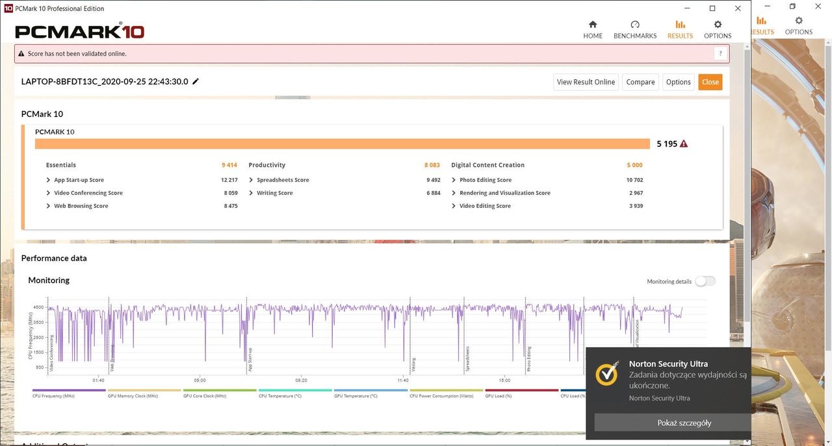Go to the HOME tab
Image resolution: width=832 pixels, height=446 pixels.
(592, 30)
